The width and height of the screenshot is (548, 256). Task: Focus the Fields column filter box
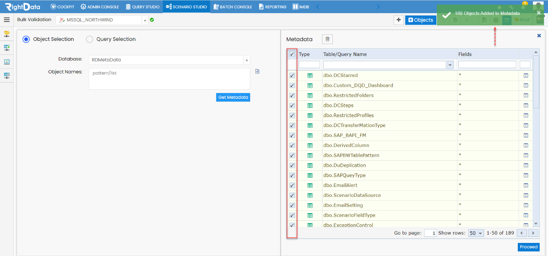[x=487, y=65]
